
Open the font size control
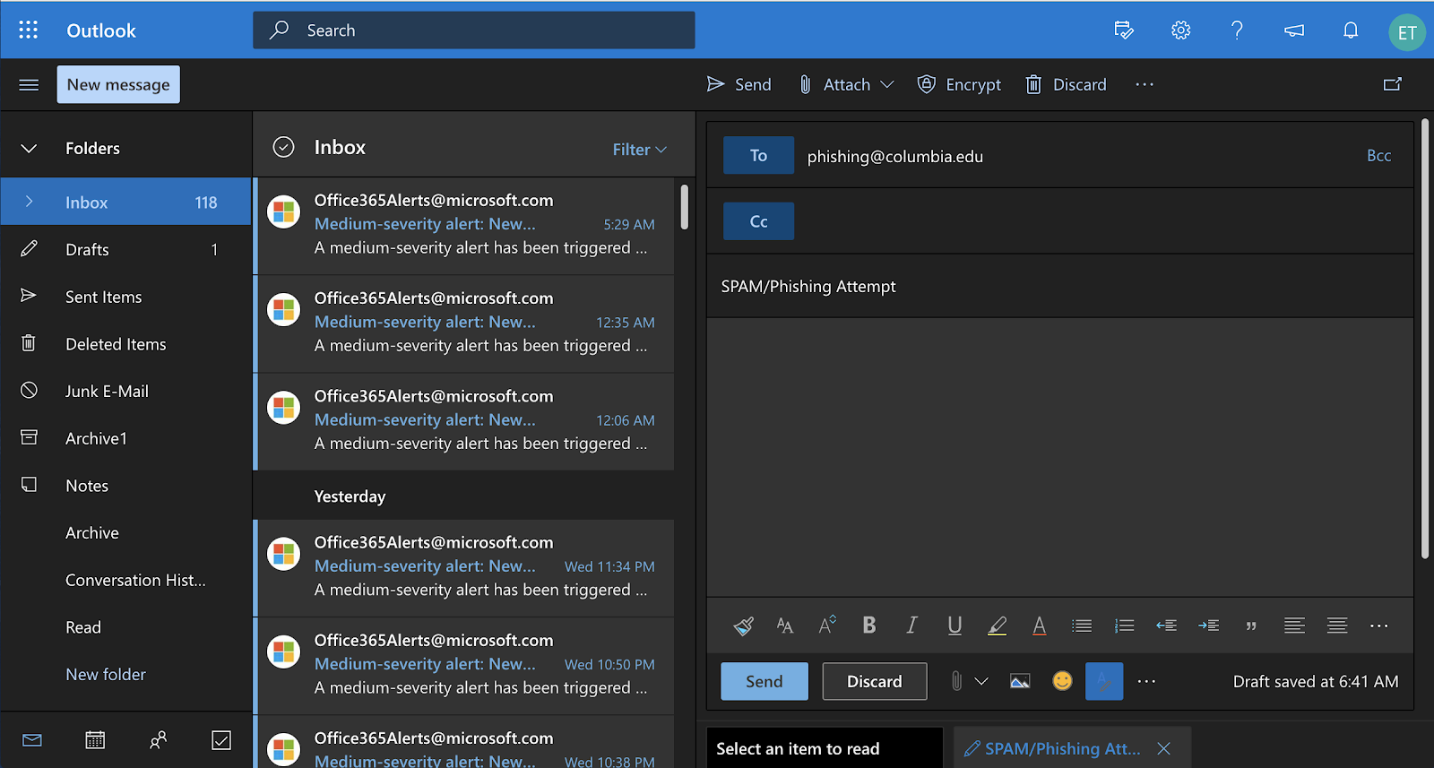coord(785,626)
